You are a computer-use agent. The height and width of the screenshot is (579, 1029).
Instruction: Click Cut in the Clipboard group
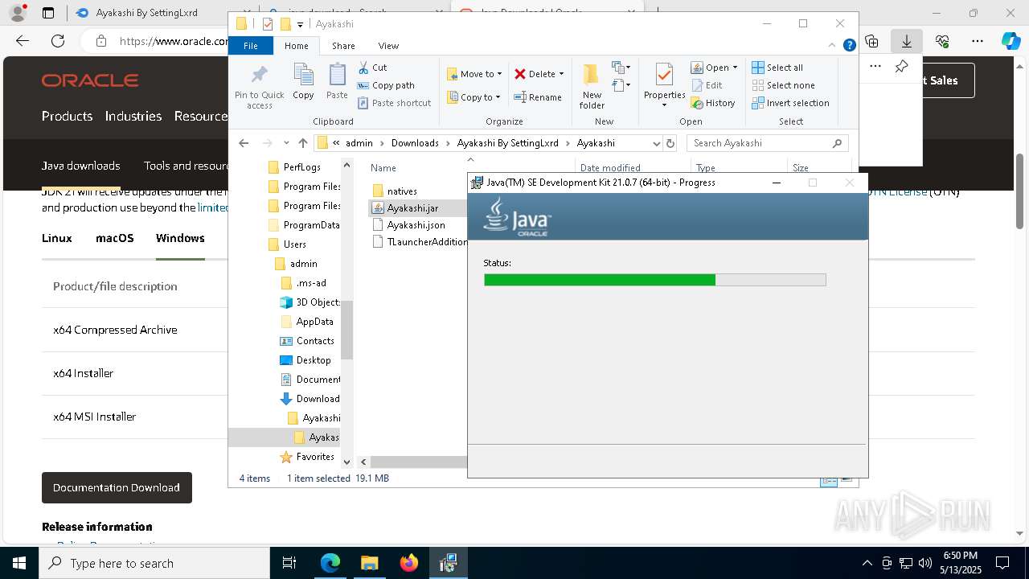click(372, 68)
